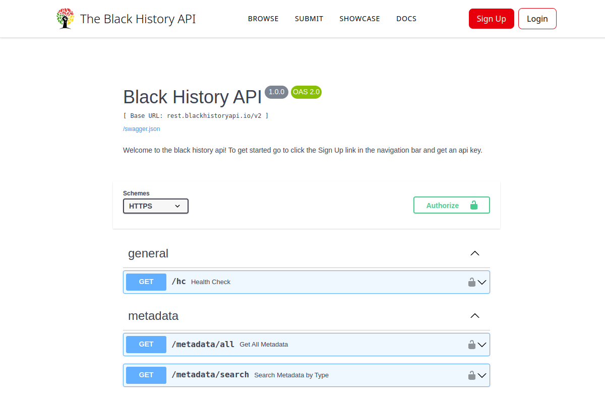
Task: Click the /hc endpoint path
Action: (x=179, y=282)
